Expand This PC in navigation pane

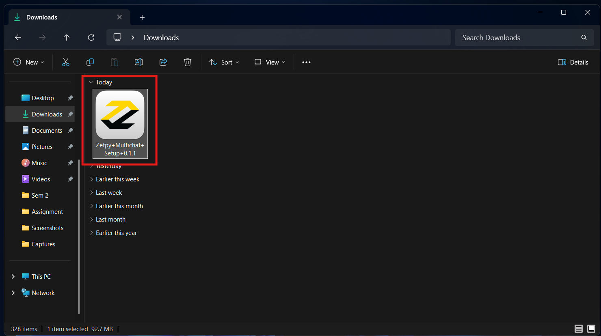(x=13, y=276)
